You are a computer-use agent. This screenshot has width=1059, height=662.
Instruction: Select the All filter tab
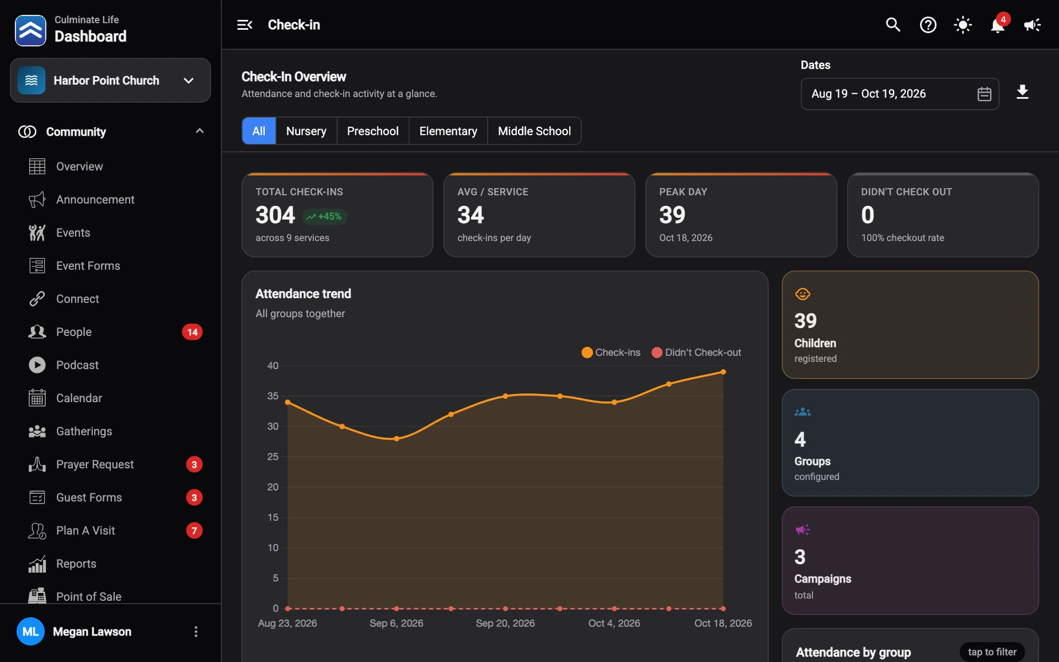[x=259, y=131]
